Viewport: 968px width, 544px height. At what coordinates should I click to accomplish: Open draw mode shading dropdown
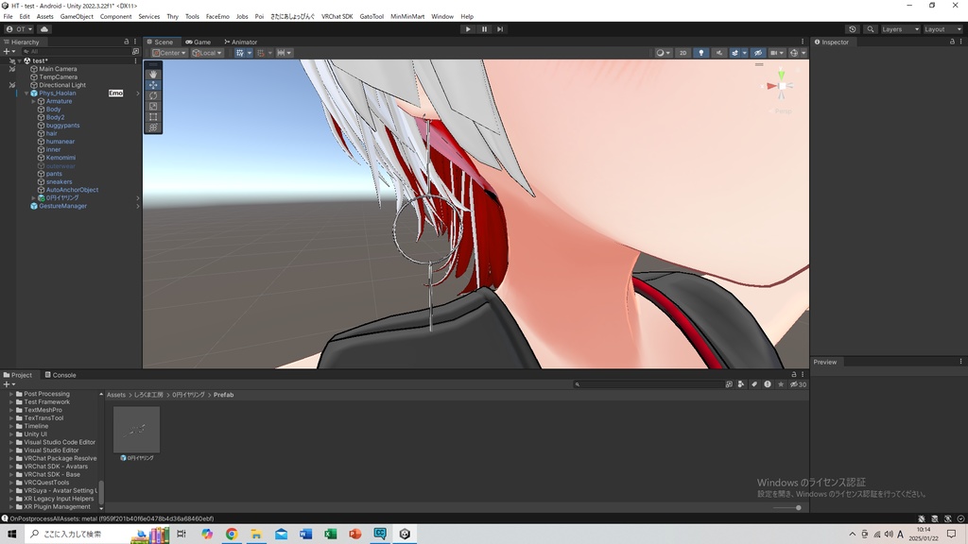click(x=663, y=53)
